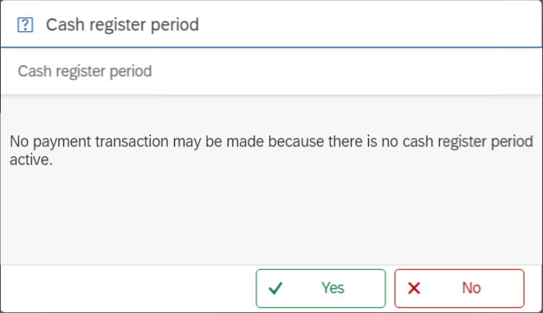Viewport: 543px width, 313px height.
Task: Click the red X icon
Action: tap(414, 288)
